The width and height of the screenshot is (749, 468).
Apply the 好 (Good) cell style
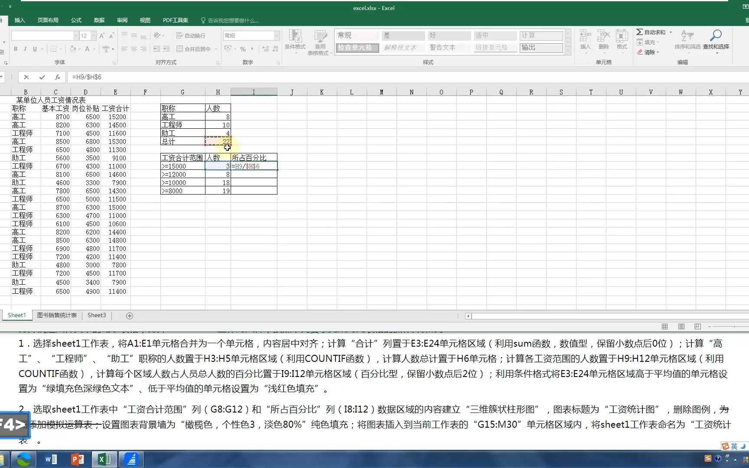click(449, 36)
